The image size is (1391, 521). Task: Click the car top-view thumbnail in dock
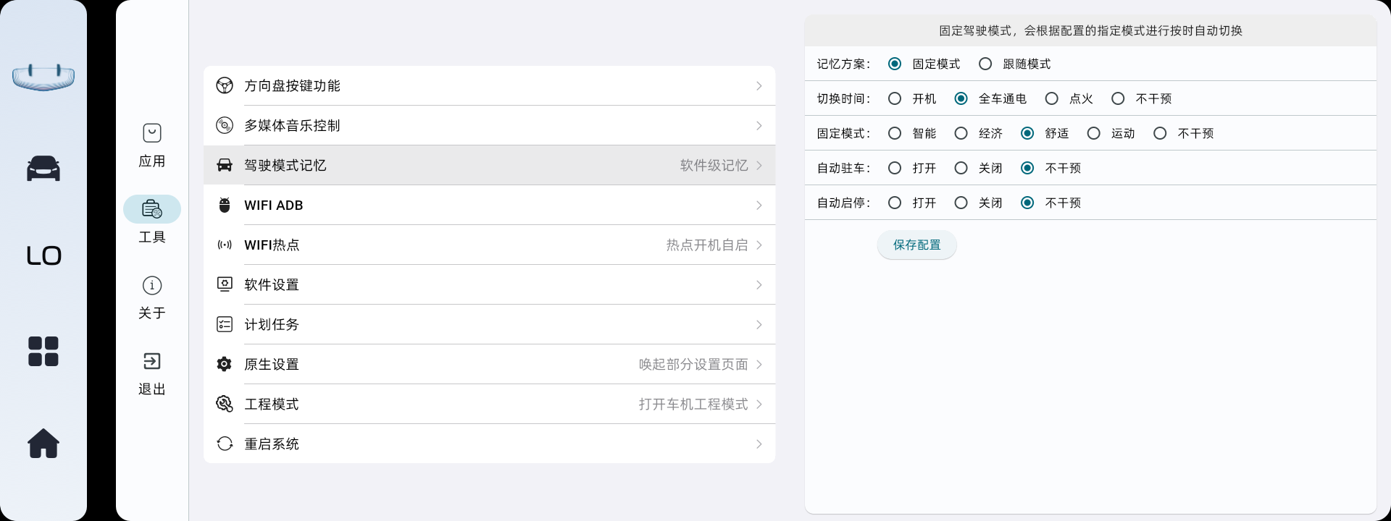tap(43, 77)
